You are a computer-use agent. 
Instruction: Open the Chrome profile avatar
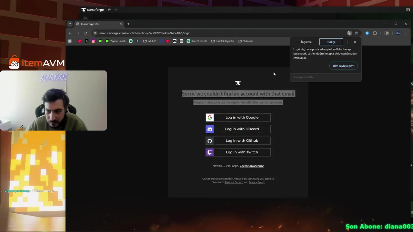(x=398, y=33)
